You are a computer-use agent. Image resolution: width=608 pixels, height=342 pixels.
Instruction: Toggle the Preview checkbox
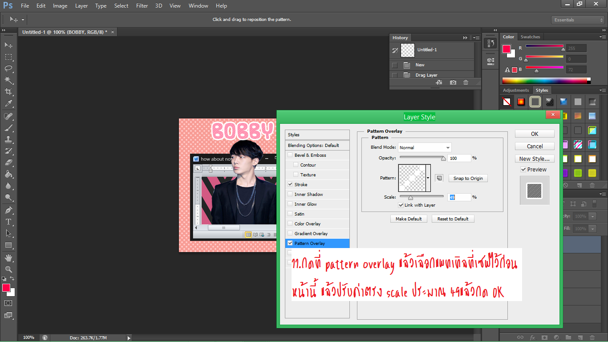pyautogui.click(x=523, y=170)
